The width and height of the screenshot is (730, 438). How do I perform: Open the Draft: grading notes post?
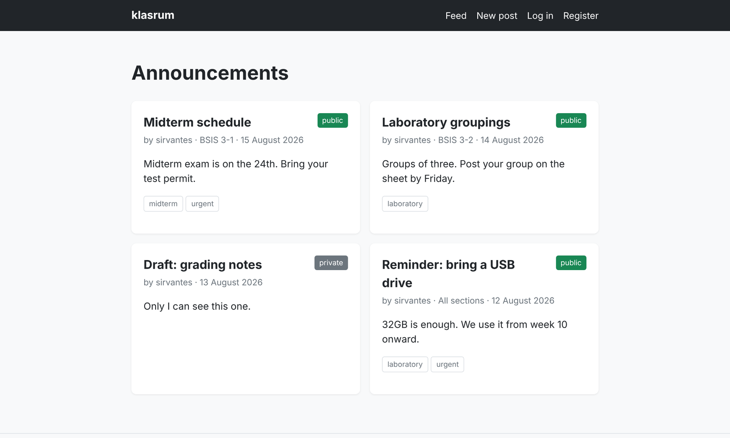pyautogui.click(x=203, y=265)
